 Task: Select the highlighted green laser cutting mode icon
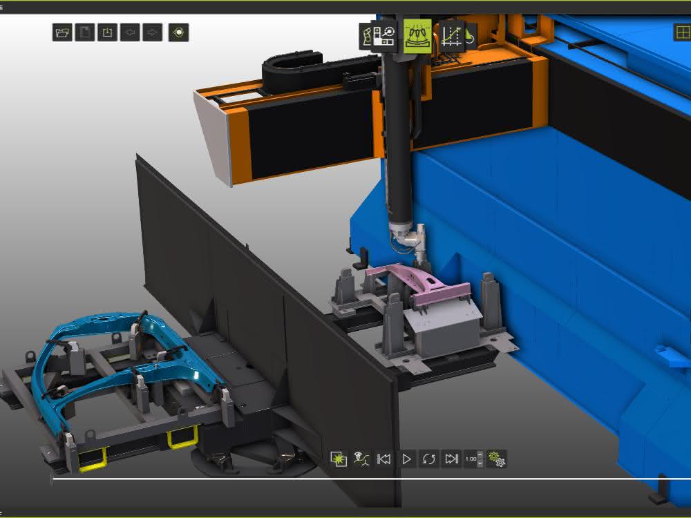417,36
